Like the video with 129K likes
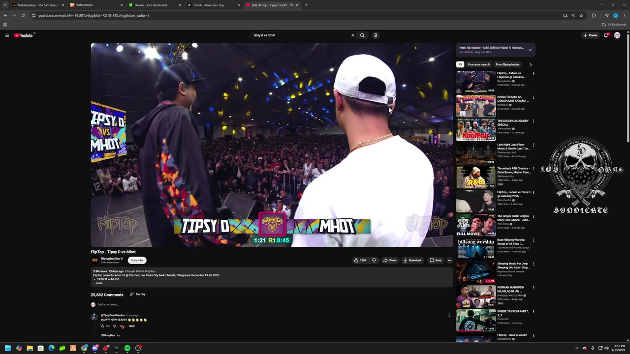 pos(360,260)
